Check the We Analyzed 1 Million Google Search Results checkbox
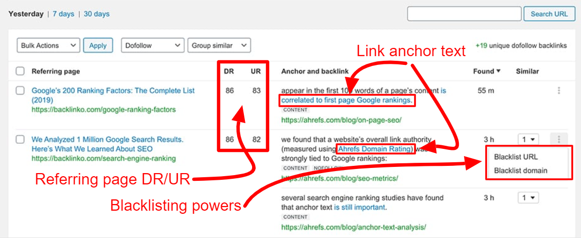 [x=20, y=140]
